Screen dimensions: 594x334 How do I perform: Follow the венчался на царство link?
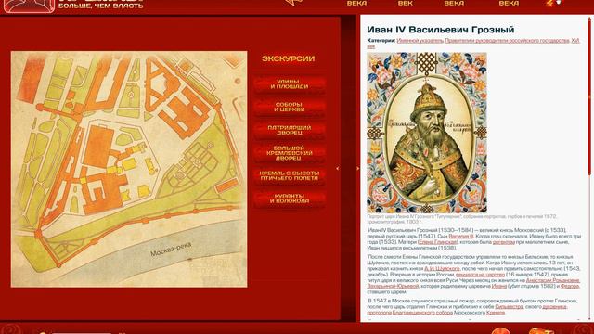pos(480,275)
